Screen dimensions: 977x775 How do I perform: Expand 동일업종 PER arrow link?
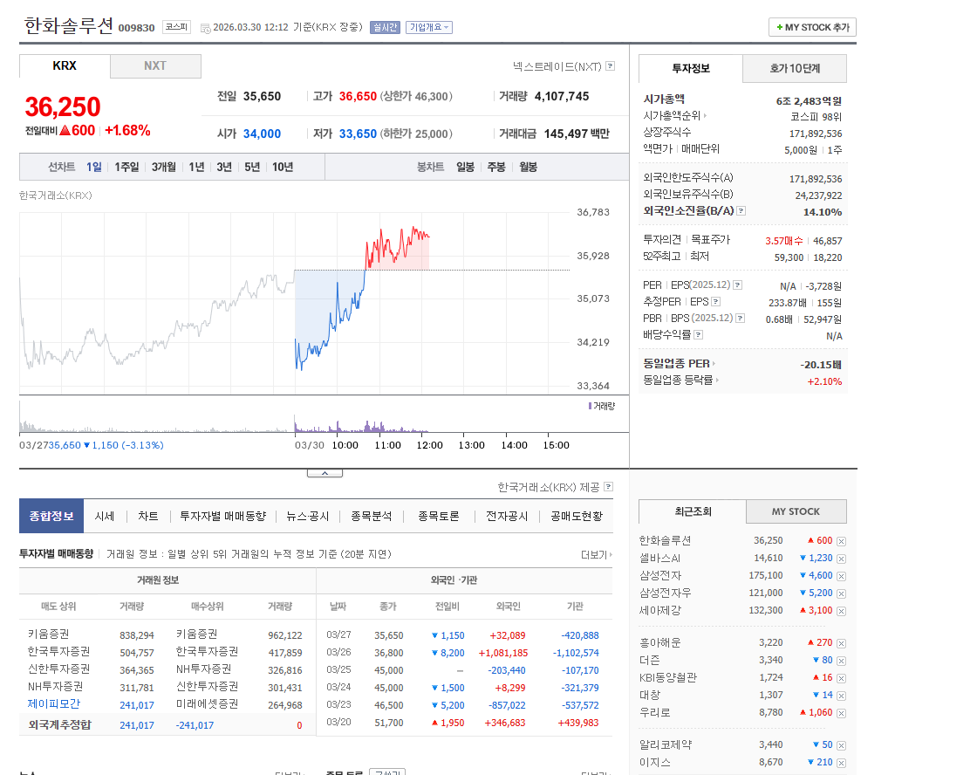[x=680, y=363]
